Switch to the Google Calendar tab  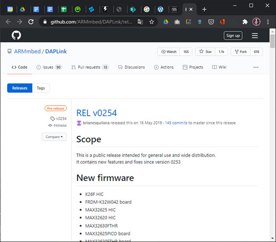pyautogui.click(x=10, y=9)
